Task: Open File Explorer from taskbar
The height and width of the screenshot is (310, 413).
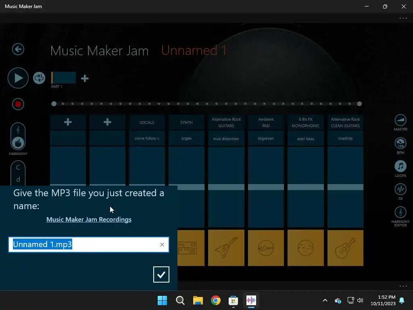Action: [198, 300]
